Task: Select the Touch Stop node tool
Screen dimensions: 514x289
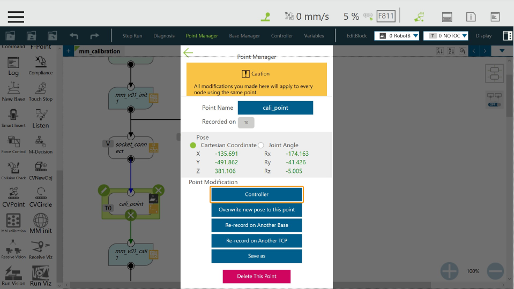Action: 41,92
